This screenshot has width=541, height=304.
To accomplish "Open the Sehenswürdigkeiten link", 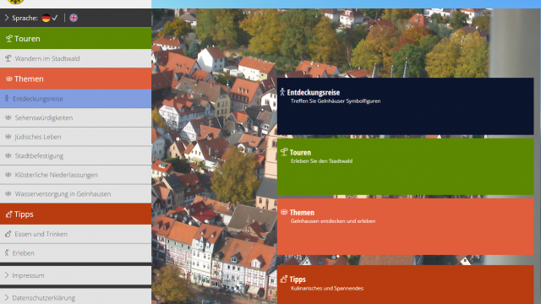I will (x=75, y=118).
